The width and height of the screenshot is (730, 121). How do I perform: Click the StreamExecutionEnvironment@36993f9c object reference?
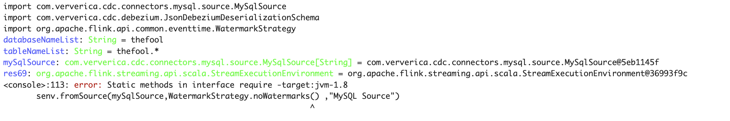point(517,73)
